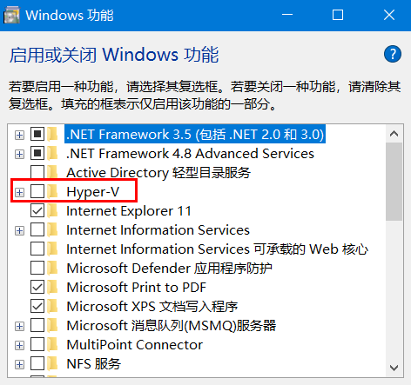
Task: Expand the Hyper-V tree node
Action: point(19,192)
